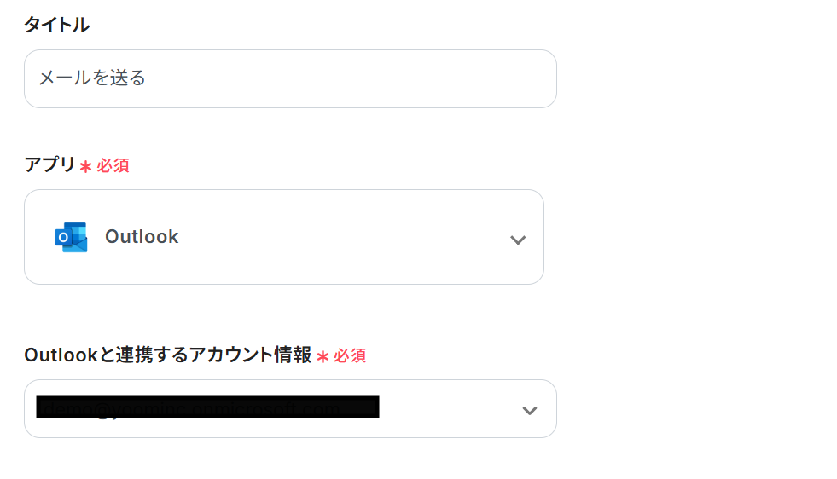
Task: Click the メールを送る text in title field
Action: point(92,78)
